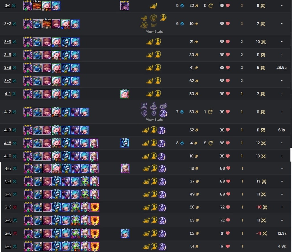Click View Stats in the 4-2 row
The width and height of the screenshot is (292, 252).
pyautogui.click(x=154, y=120)
